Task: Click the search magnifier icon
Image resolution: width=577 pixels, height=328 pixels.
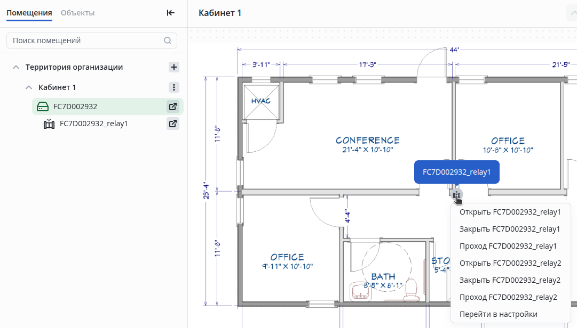Action: [168, 40]
